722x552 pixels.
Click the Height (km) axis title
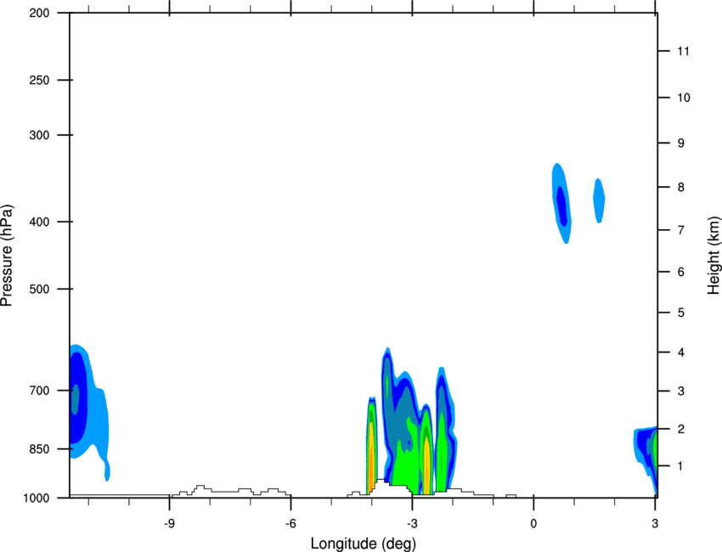coord(714,256)
